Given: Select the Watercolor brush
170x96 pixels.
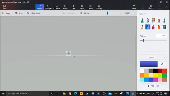Looking at the screenshot, I should (159, 20).
